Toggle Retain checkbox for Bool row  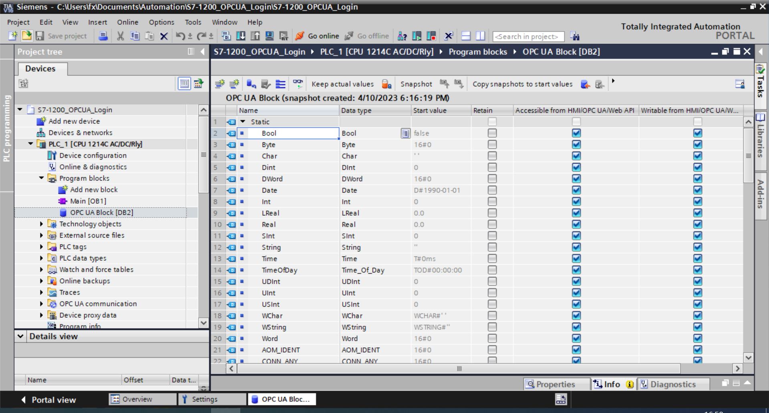[492, 133]
